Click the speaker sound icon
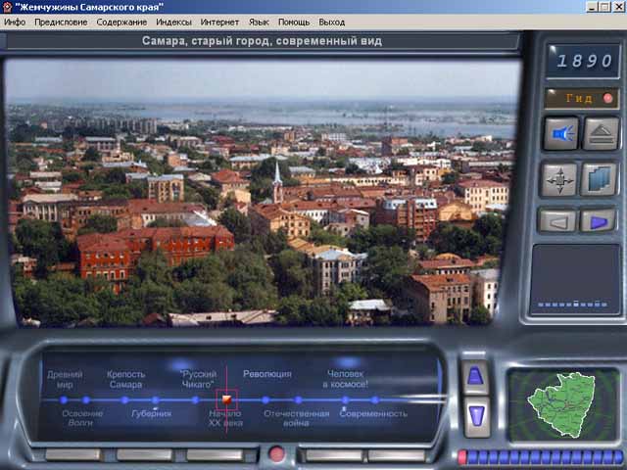 (x=559, y=133)
